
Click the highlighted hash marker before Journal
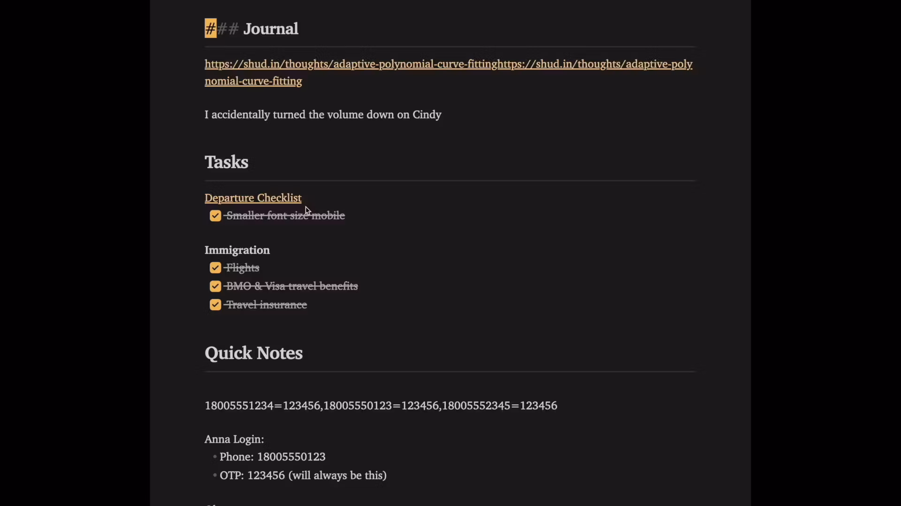pyautogui.click(x=210, y=29)
